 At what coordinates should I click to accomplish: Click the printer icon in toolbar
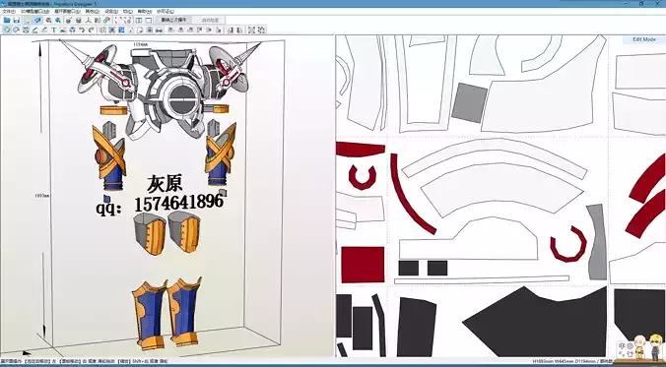pos(159,31)
